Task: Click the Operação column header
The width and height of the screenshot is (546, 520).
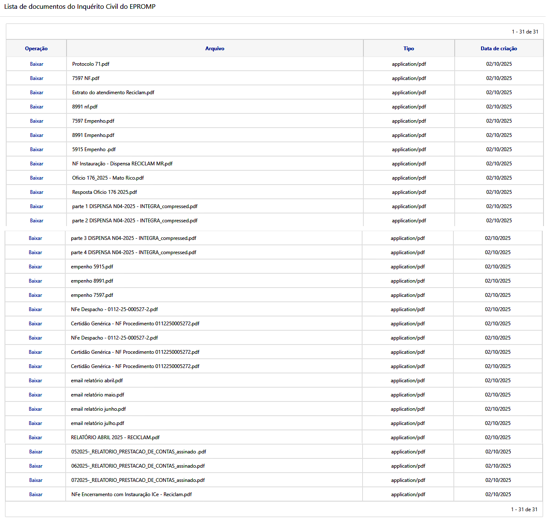Action: [36, 49]
